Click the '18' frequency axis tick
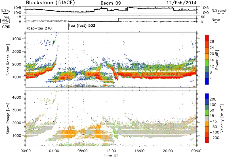 [x=19, y=17]
